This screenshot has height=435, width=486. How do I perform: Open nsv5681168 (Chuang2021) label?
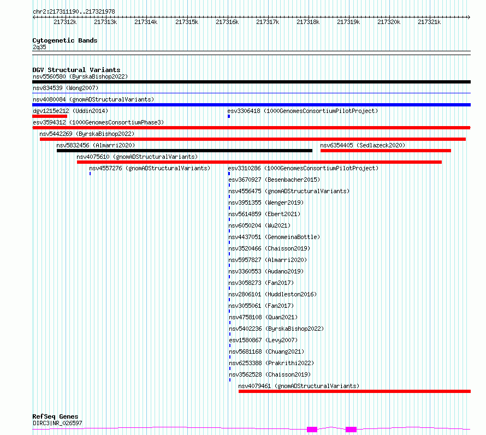tap(266, 351)
